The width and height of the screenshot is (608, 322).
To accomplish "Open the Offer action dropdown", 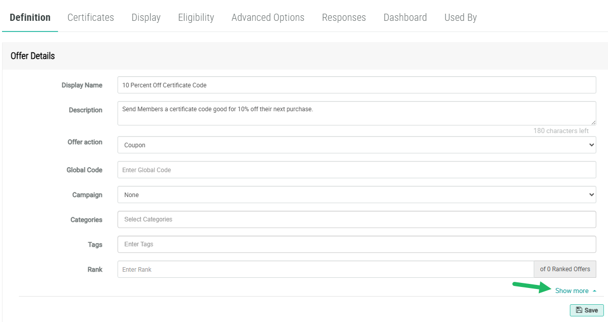I will tap(356, 145).
